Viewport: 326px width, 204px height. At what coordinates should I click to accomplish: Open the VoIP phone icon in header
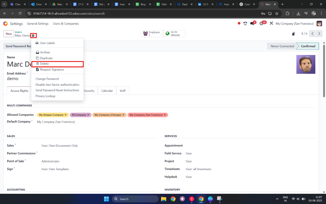point(245,24)
